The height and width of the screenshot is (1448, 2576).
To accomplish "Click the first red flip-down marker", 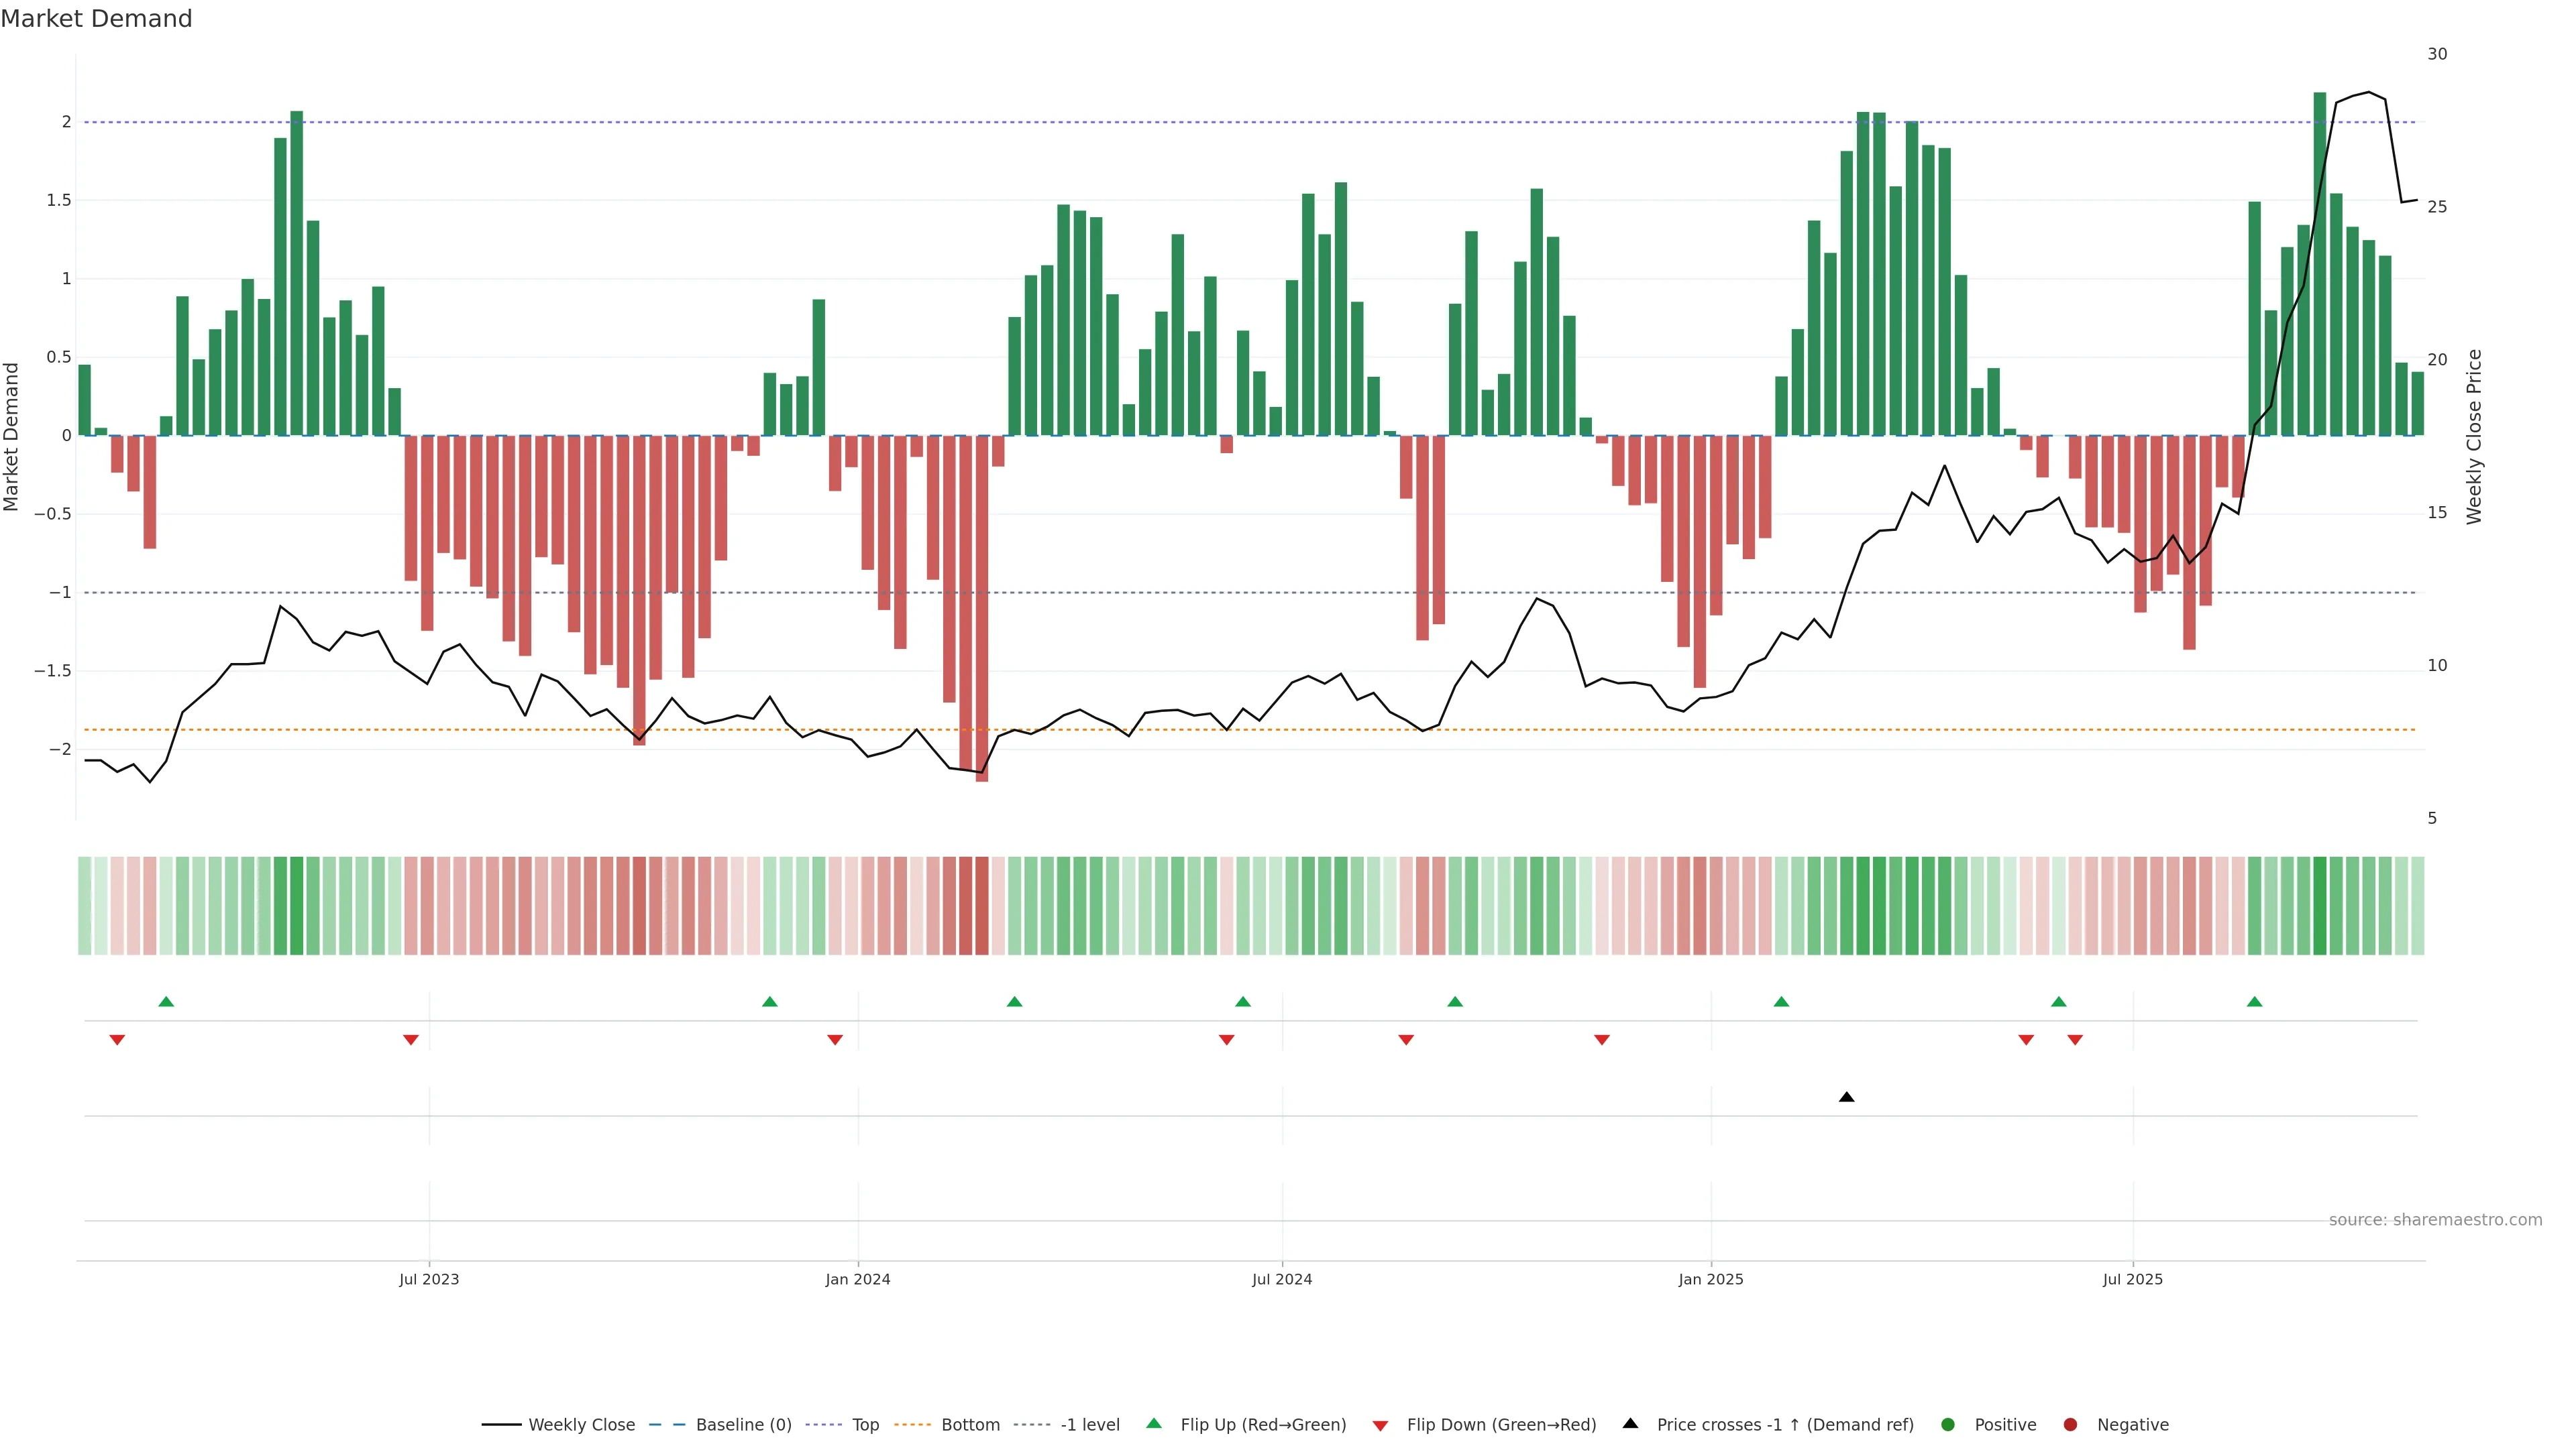I will pos(117,1040).
